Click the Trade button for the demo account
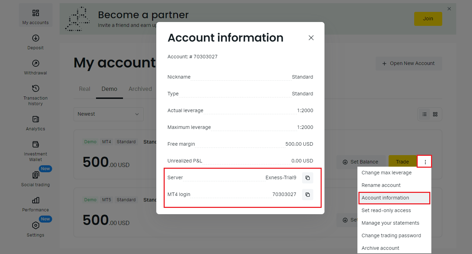This screenshot has height=254, width=472. tap(402, 161)
